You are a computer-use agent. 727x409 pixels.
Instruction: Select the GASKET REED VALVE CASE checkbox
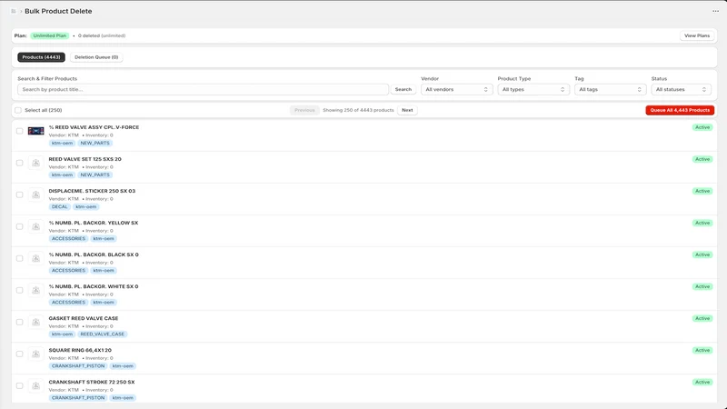point(19,323)
